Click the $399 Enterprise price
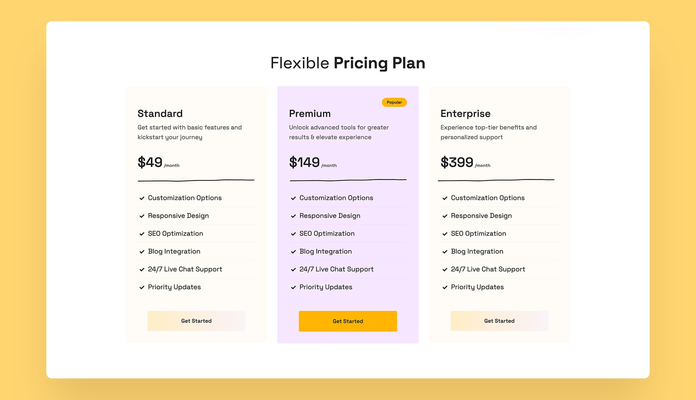Viewport: 696px width, 400px height. click(x=457, y=162)
